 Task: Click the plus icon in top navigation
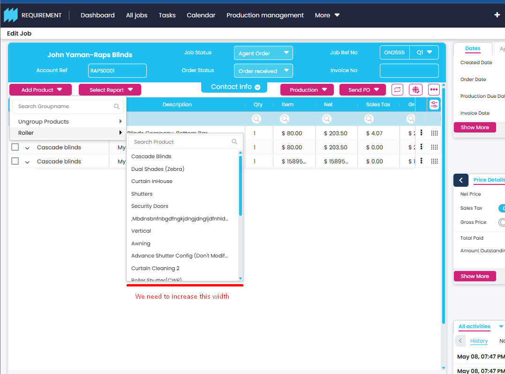pyautogui.click(x=497, y=15)
